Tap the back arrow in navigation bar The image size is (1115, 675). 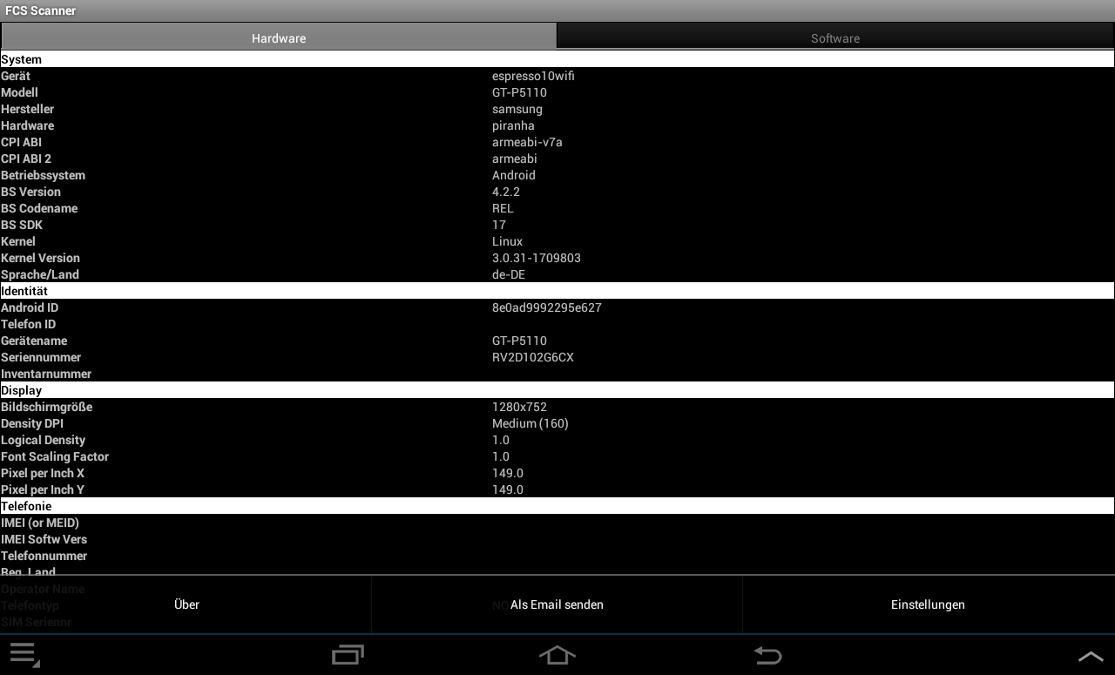[767, 655]
